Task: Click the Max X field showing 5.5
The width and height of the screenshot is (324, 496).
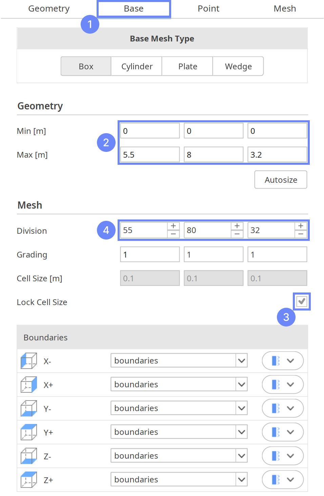Action: [149, 155]
